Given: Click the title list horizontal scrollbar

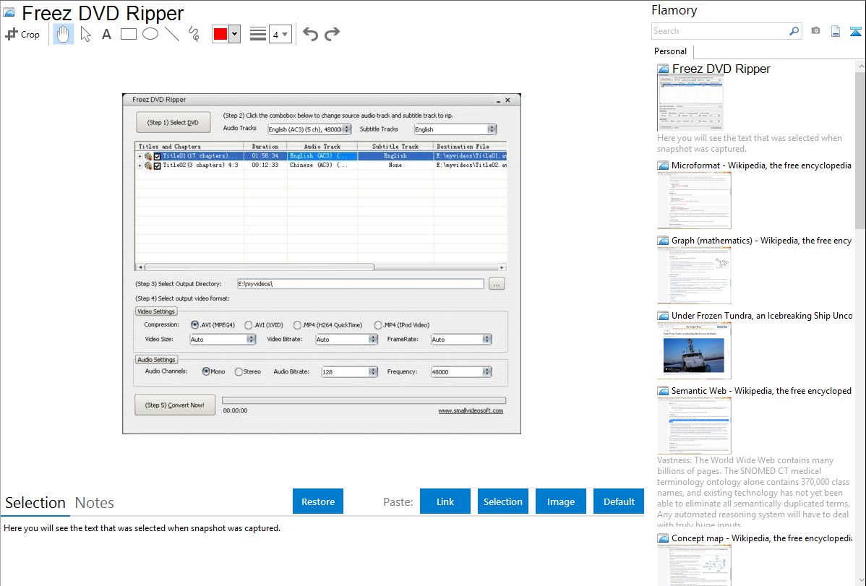Looking at the screenshot, I should coord(321,267).
